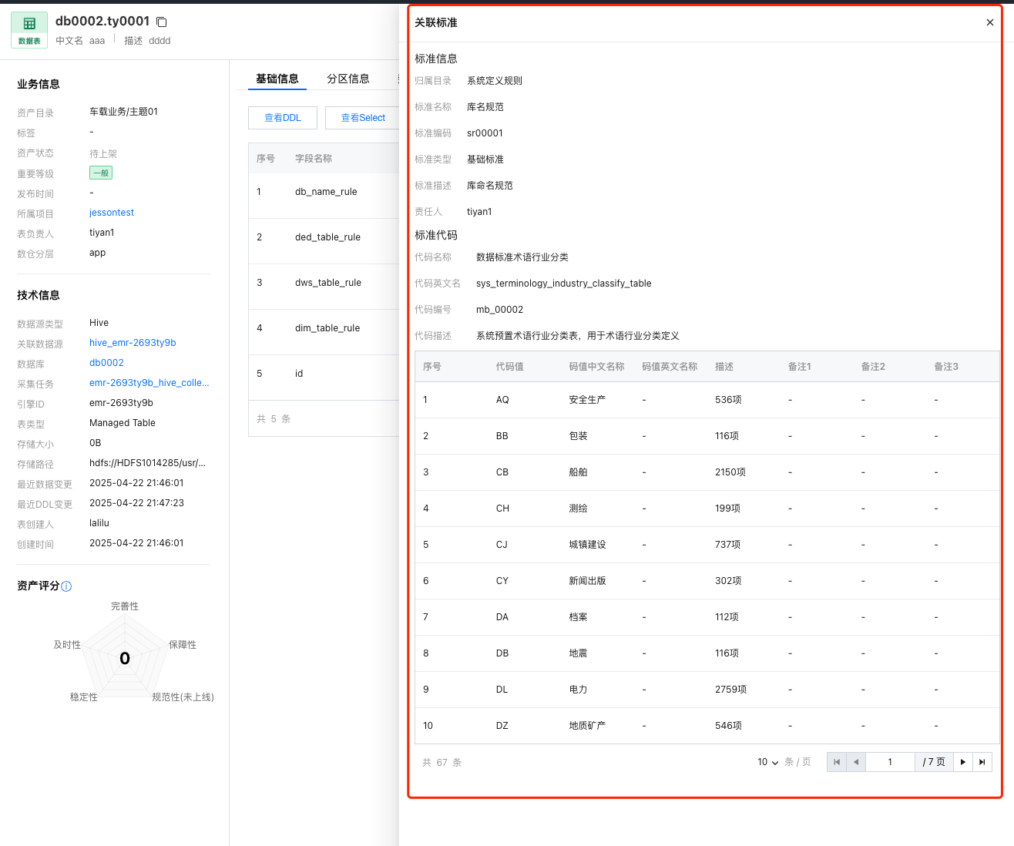The image size is (1014, 846).
Task: Click the 代码值 column header
Action: 509,367
